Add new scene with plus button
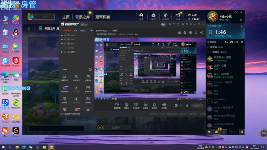The image size is (267, 150). coord(91,31)
